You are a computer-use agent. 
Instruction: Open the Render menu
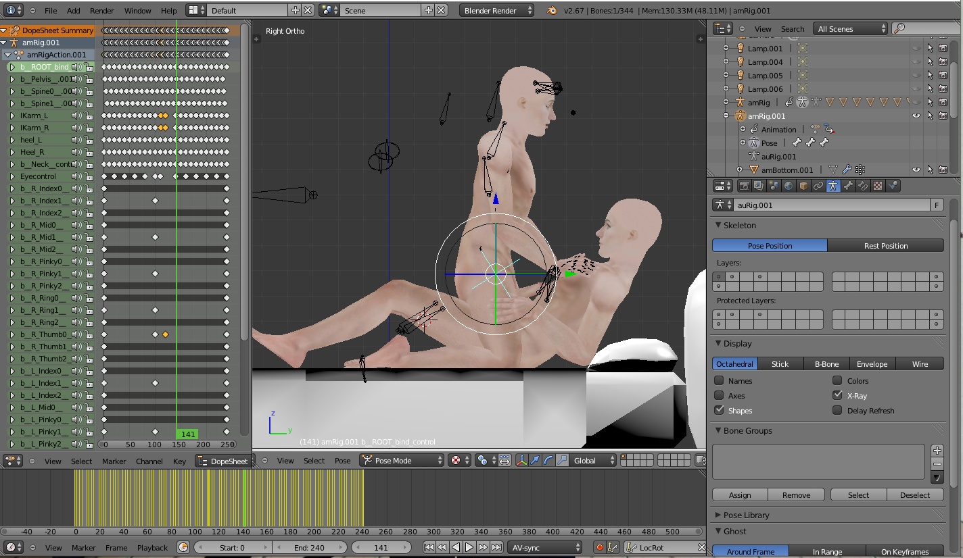click(102, 11)
